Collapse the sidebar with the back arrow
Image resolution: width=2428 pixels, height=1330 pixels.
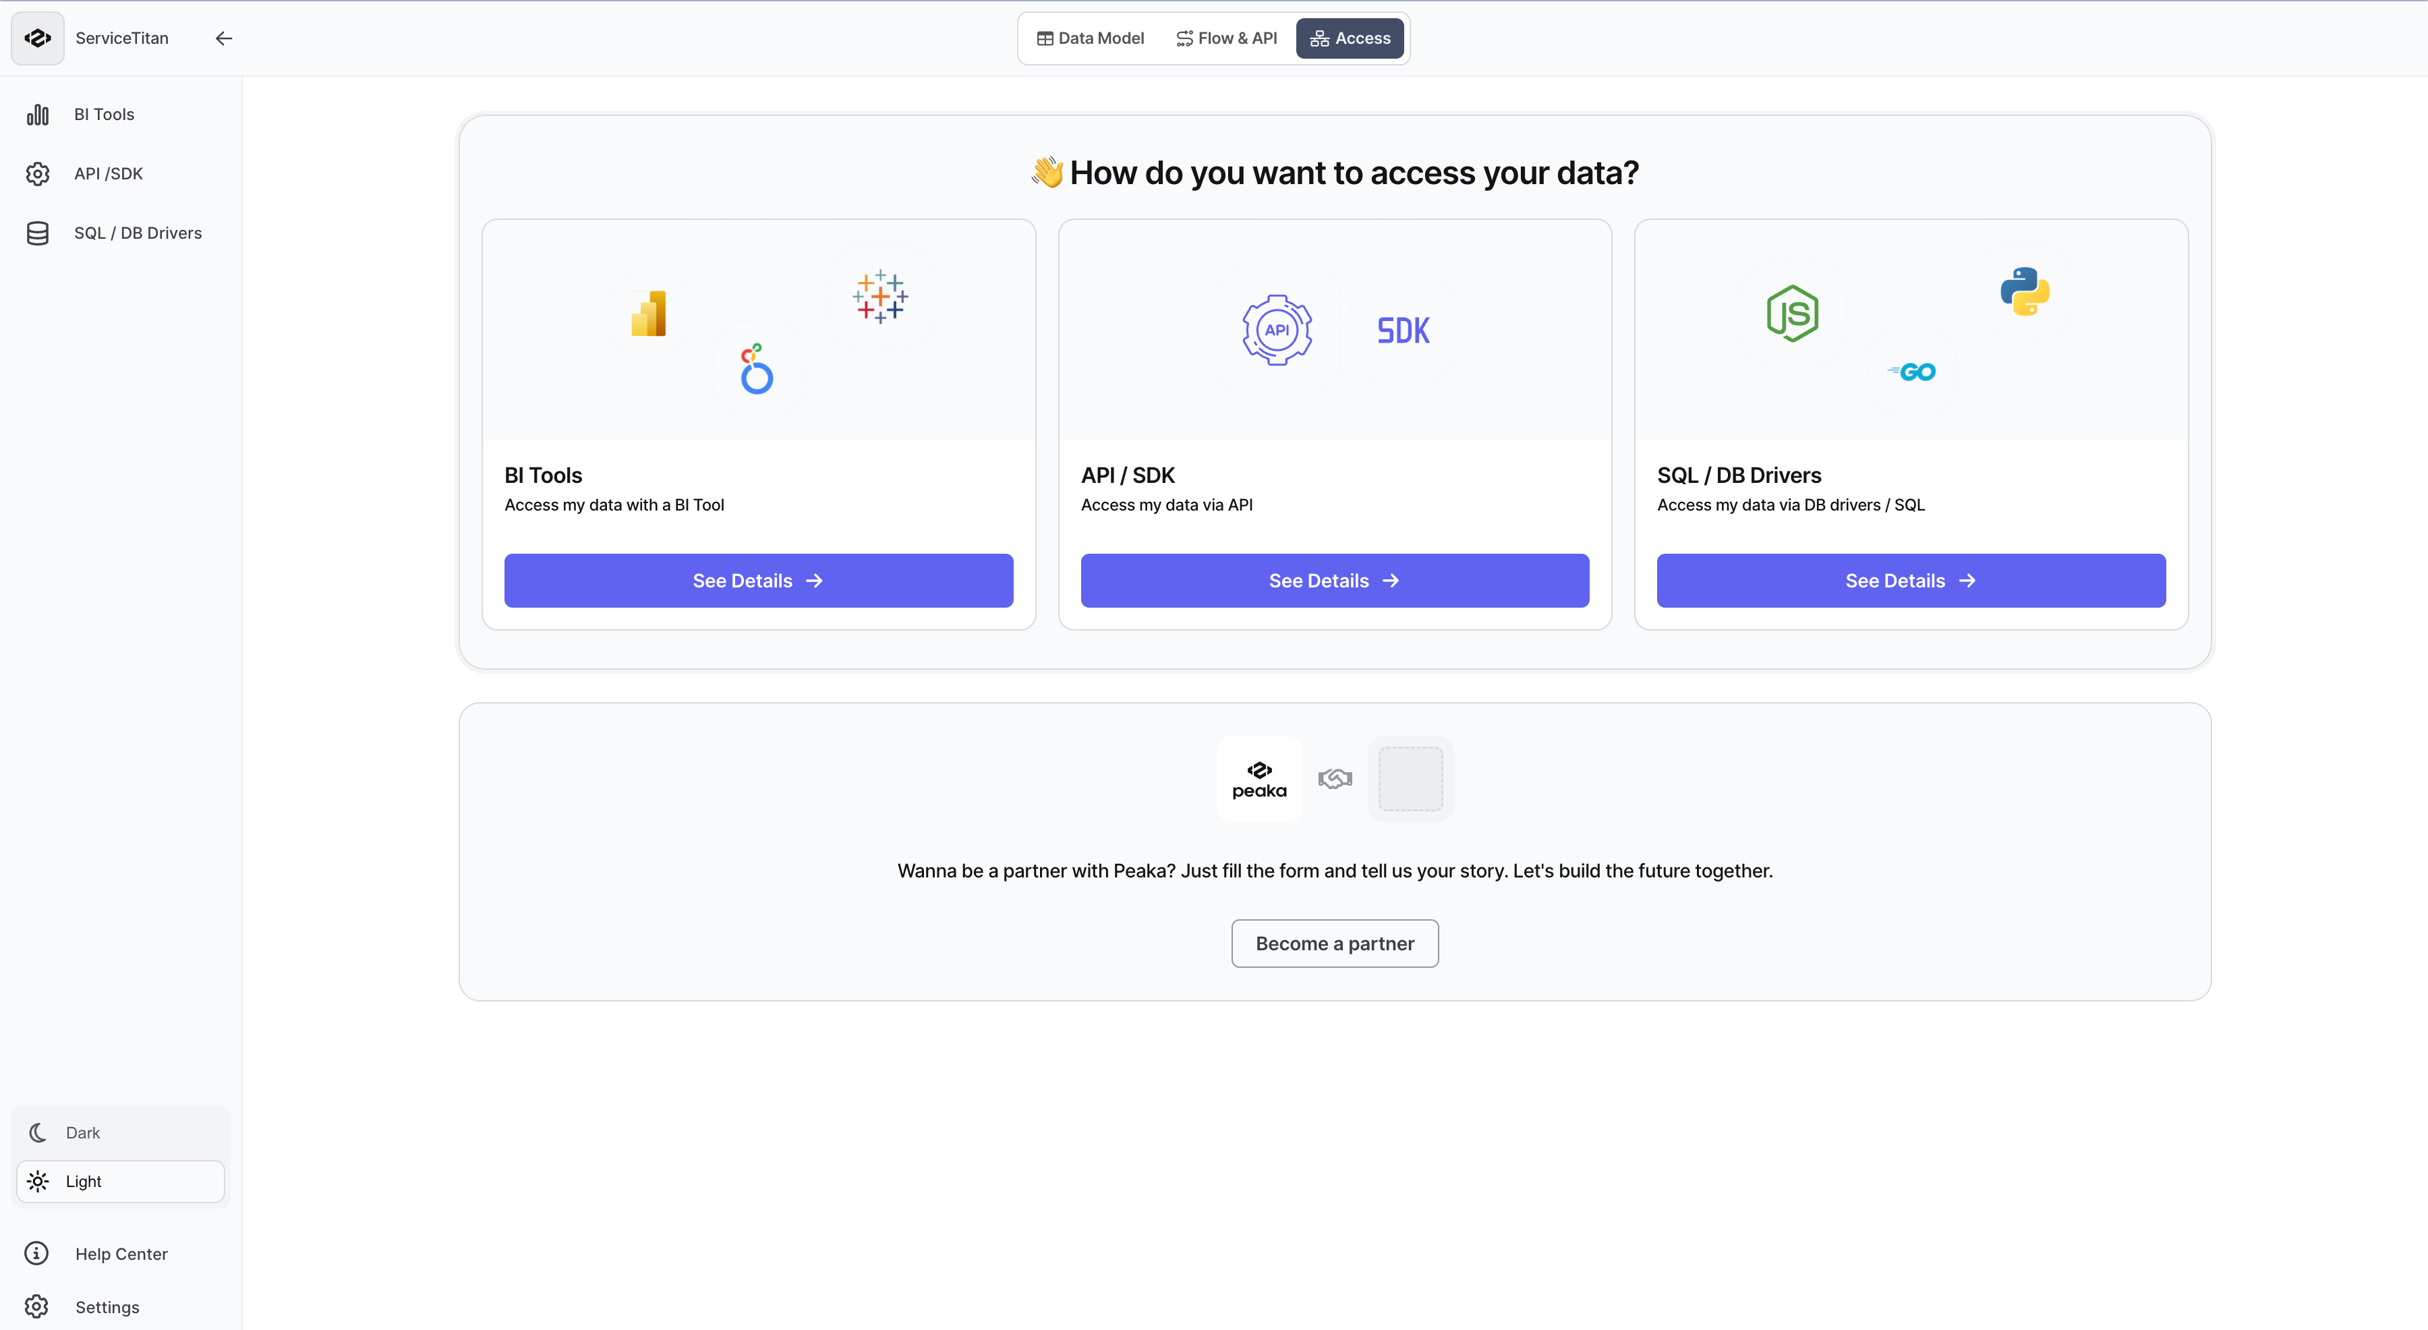point(223,38)
